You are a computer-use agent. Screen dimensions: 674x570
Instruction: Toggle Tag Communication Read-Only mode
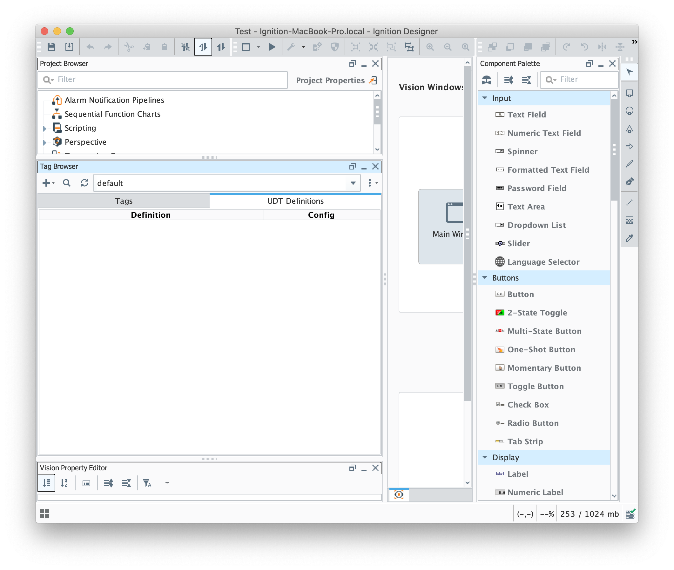203,47
